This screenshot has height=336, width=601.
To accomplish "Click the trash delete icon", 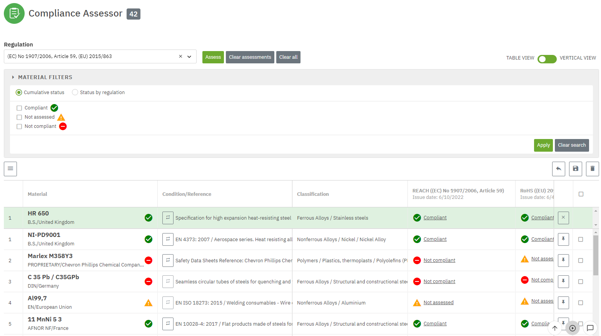I will [592, 169].
